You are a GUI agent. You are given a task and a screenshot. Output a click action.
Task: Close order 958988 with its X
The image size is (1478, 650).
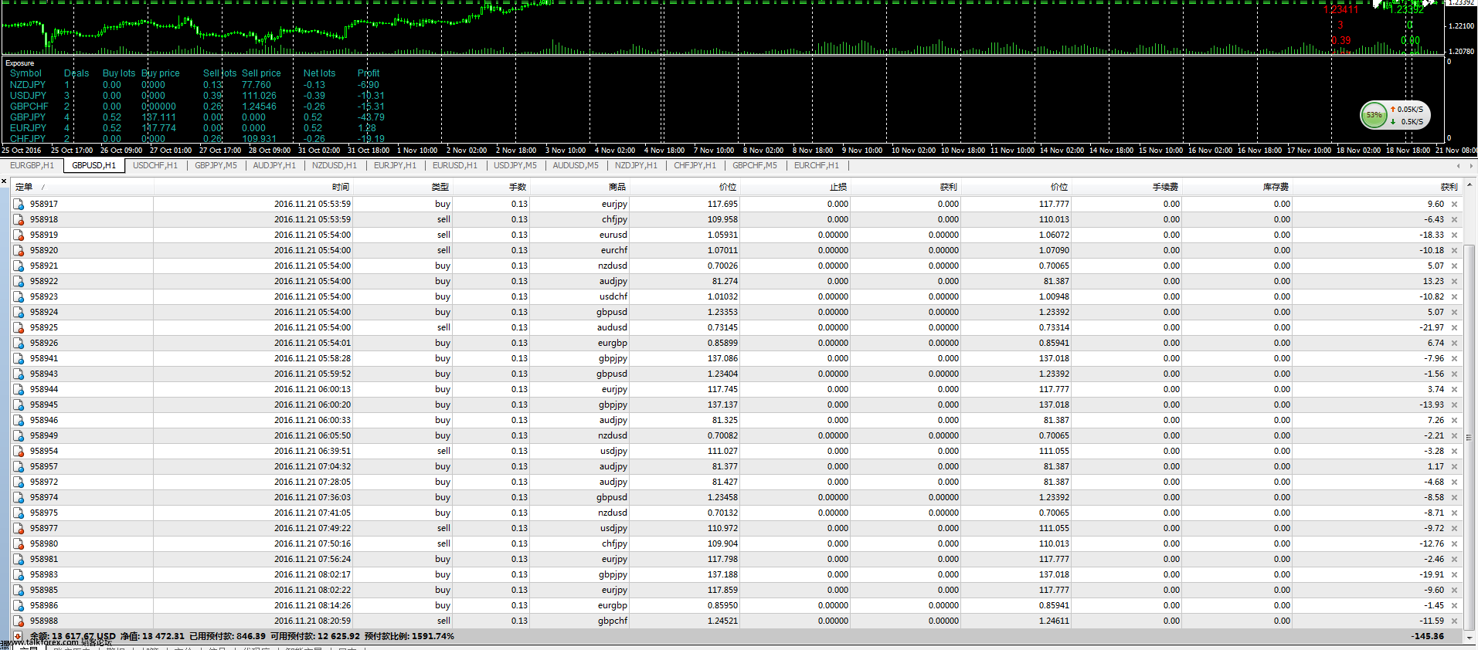[1454, 621]
